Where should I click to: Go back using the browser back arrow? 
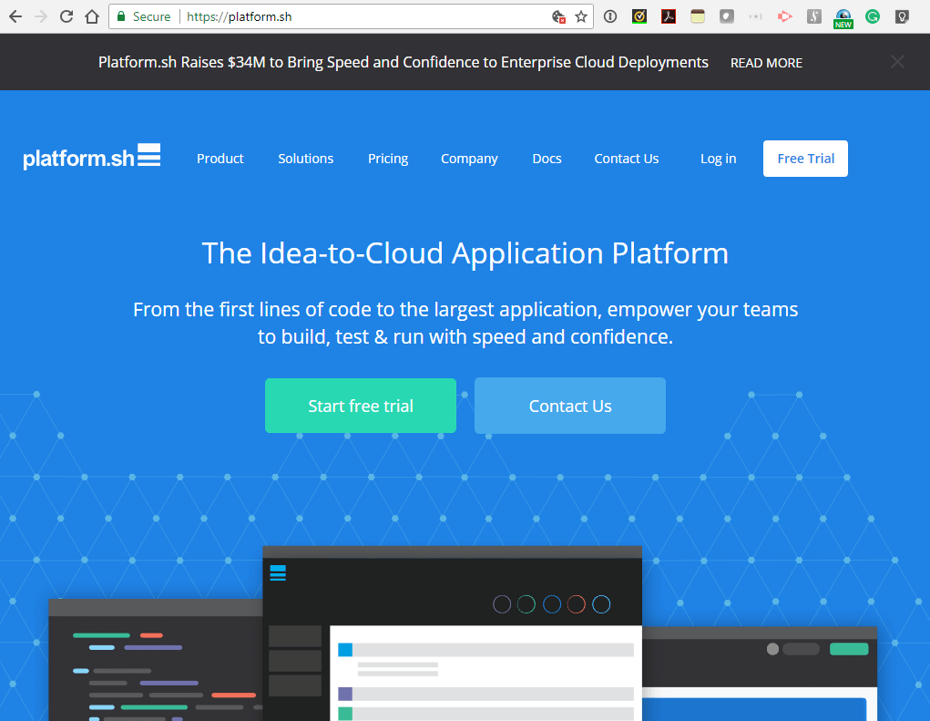coord(15,16)
